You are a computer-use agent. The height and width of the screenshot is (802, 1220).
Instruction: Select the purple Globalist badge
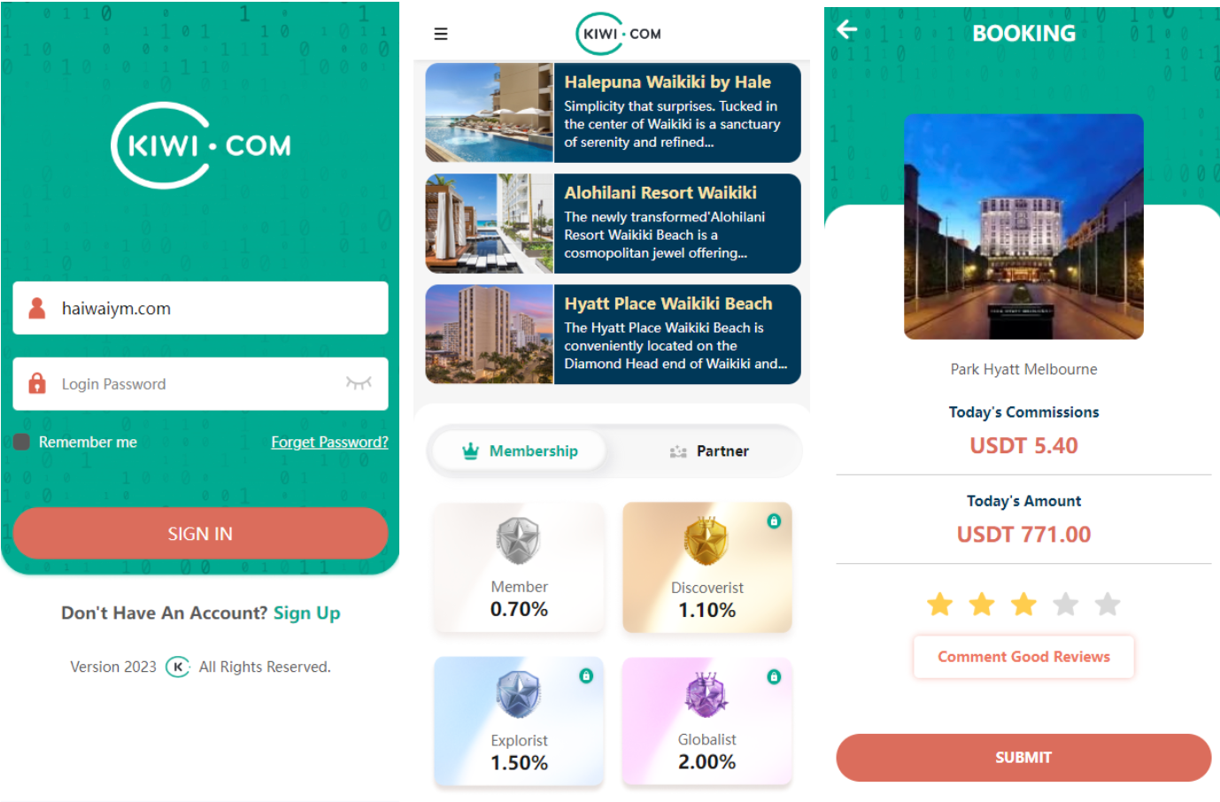click(707, 721)
